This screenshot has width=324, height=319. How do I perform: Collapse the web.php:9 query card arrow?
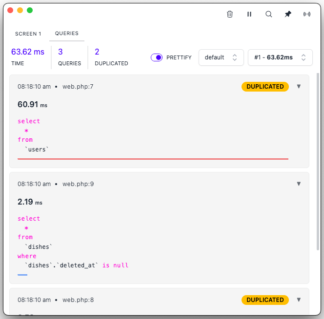(x=299, y=184)
